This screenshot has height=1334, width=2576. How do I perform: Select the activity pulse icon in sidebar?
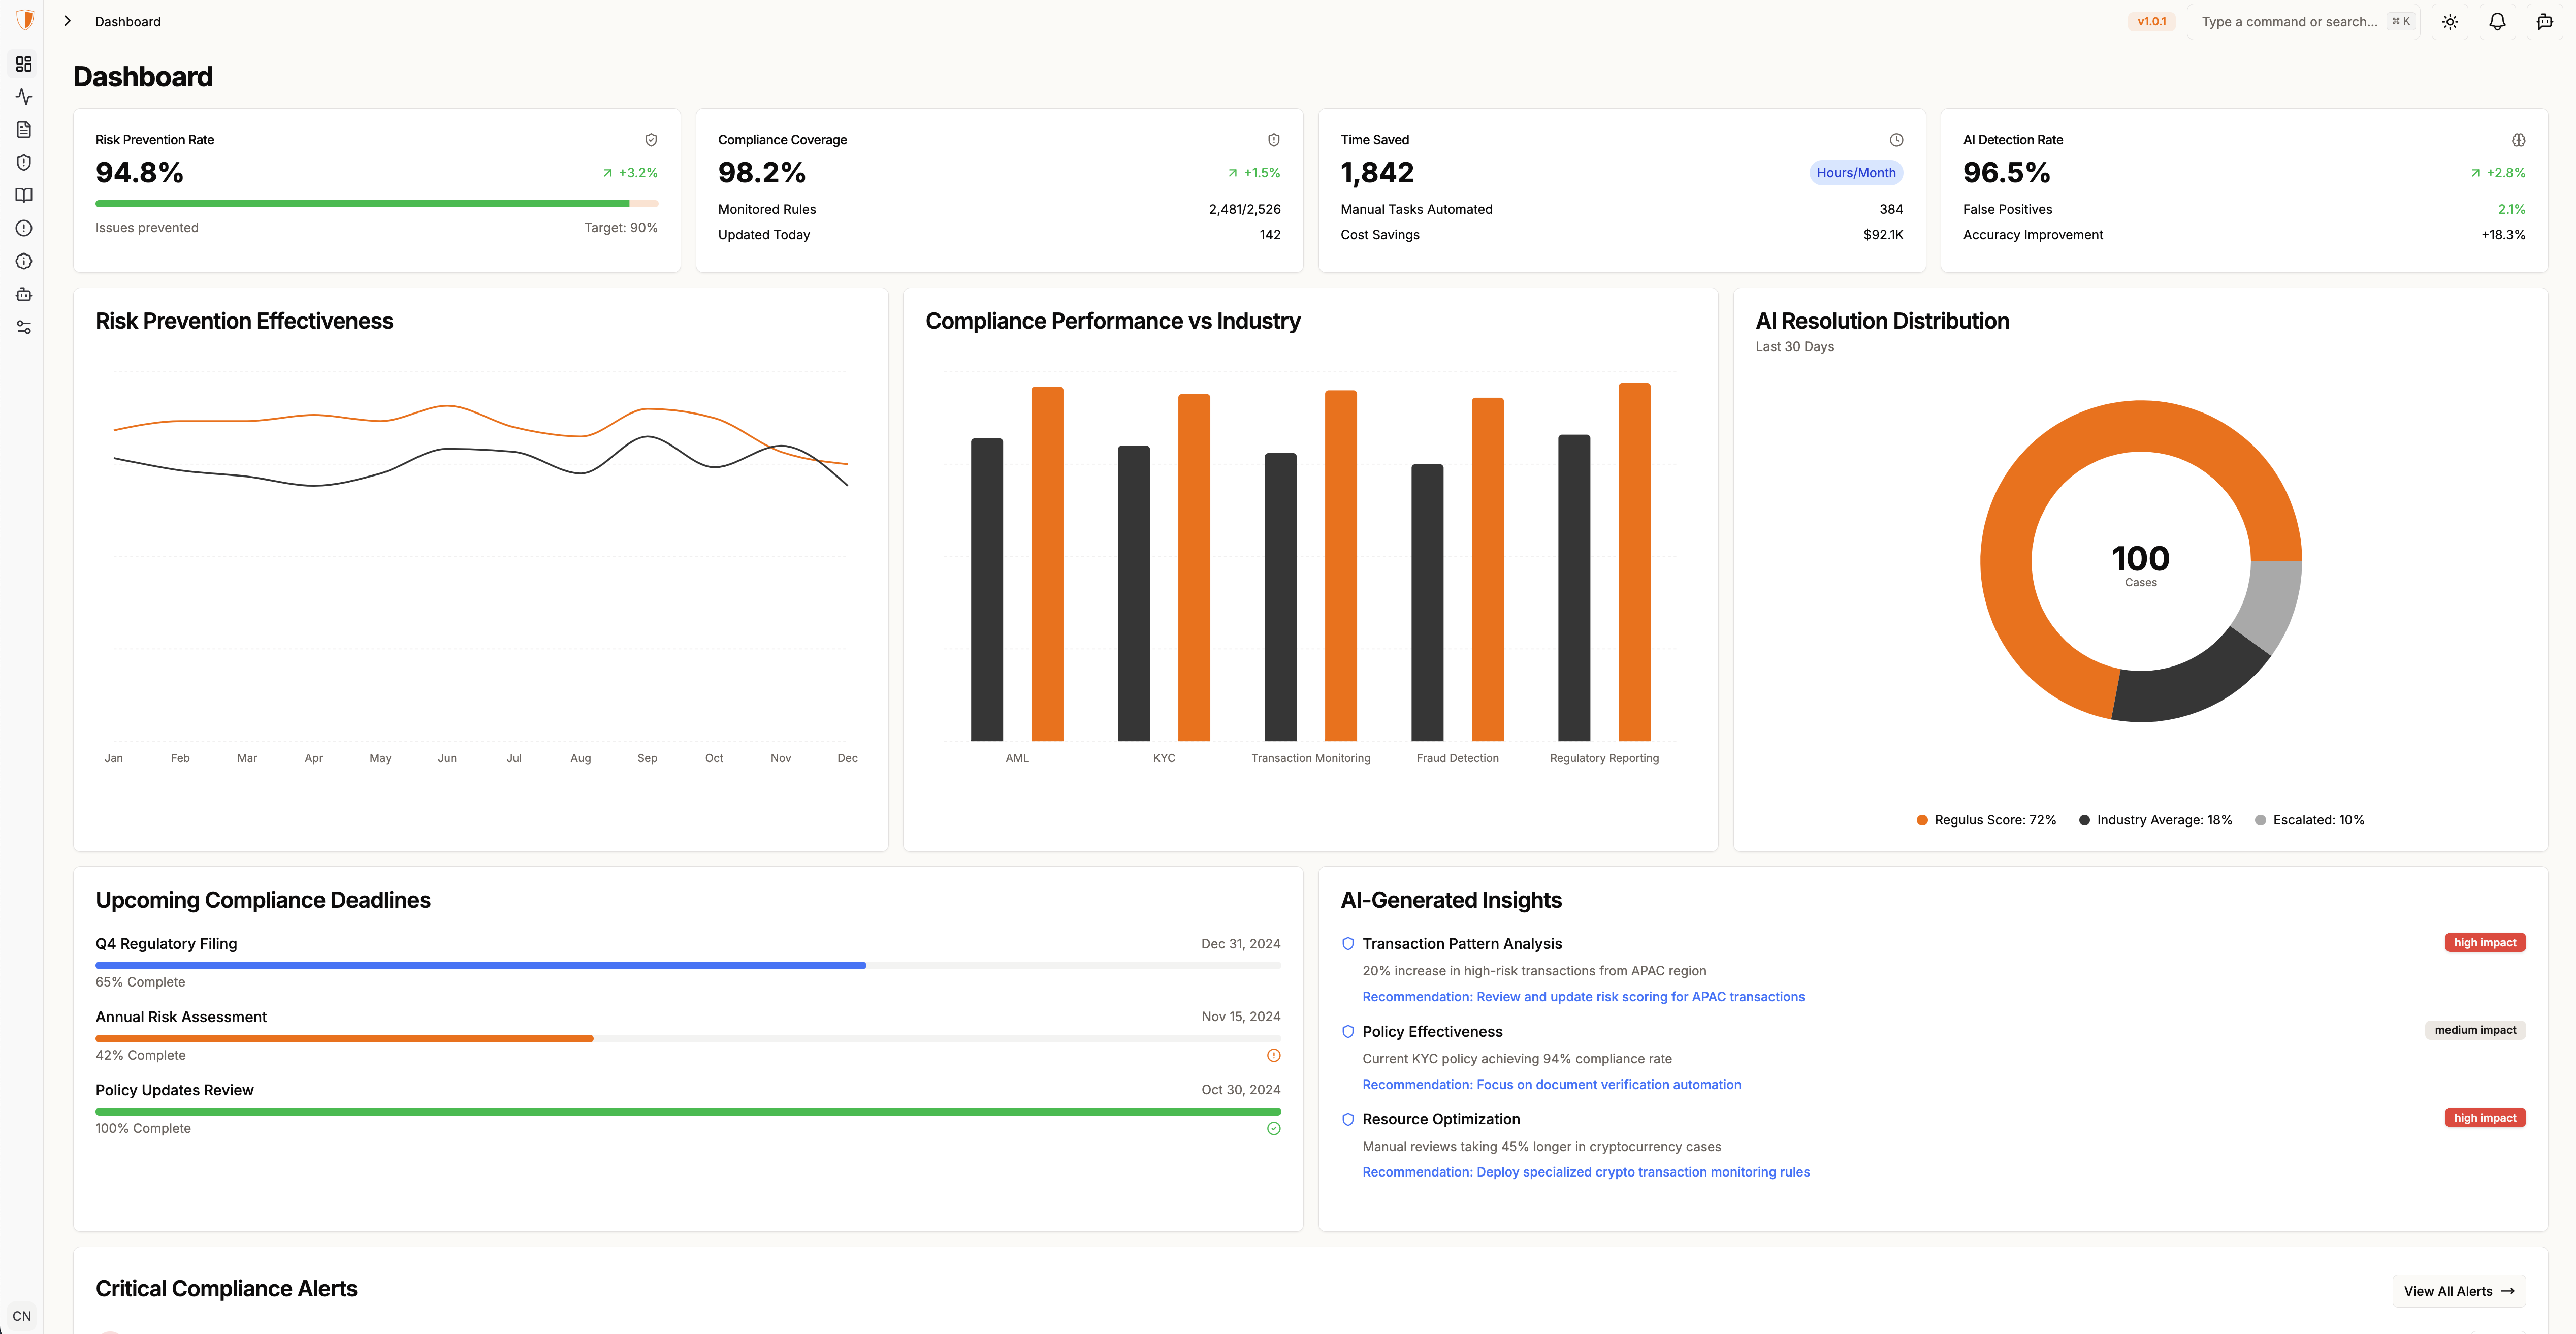click(23, 97)
